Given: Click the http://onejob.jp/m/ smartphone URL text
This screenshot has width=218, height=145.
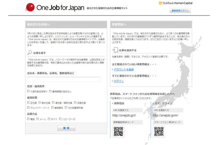Looking at the screenshot, I should point(165,115).
